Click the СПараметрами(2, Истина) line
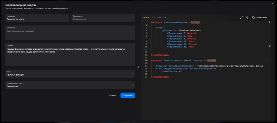277x123 pixels. click(x=181, y=39)
